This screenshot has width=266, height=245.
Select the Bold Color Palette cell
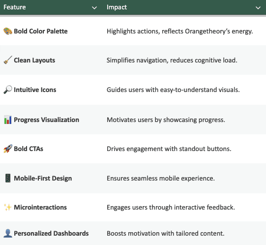[x=52, y=31]
